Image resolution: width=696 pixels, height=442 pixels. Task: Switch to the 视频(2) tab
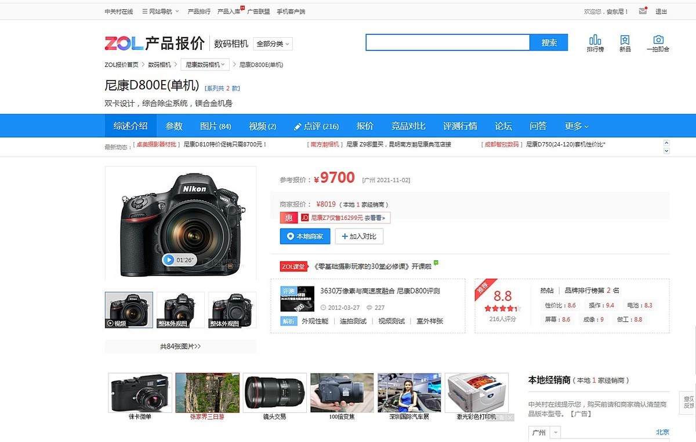(263, 126)
